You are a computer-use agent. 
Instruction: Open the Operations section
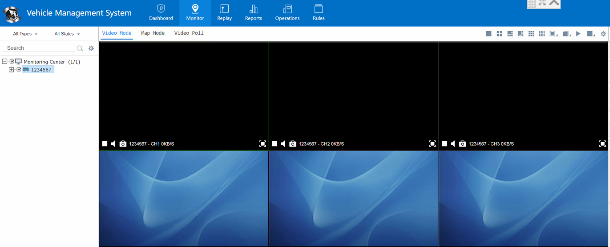[287, 13]
